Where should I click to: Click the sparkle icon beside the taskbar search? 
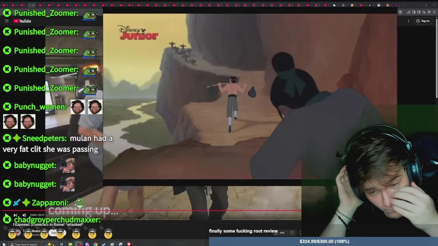pos(51,244)
